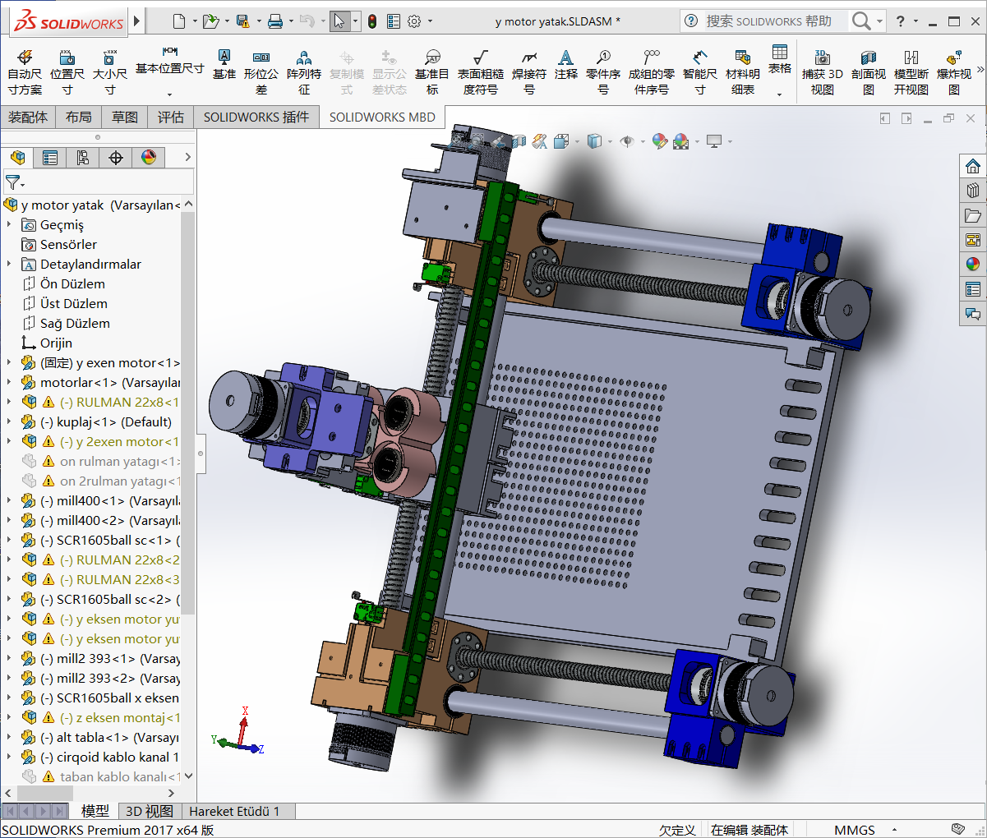Expand the mill400<1> component node
The image size is (987, 838).
click(9, 500)
